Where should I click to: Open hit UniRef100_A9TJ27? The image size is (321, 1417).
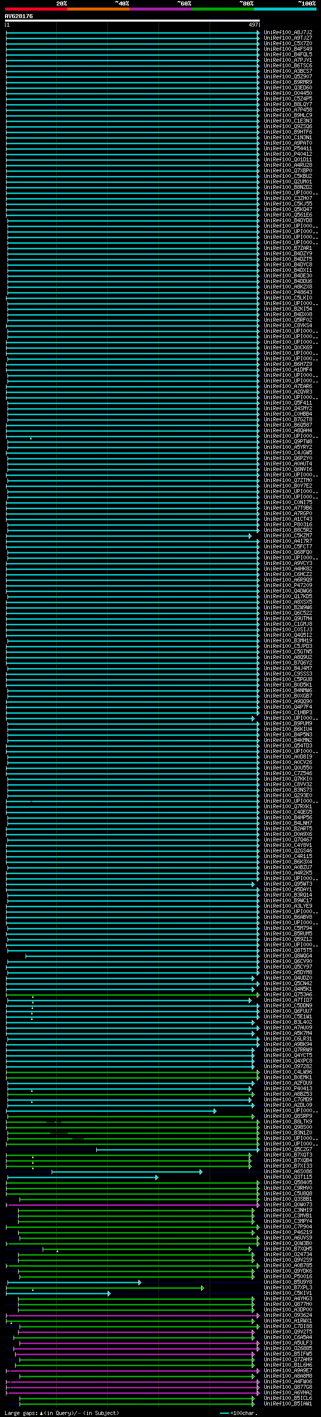pos(287,38)
